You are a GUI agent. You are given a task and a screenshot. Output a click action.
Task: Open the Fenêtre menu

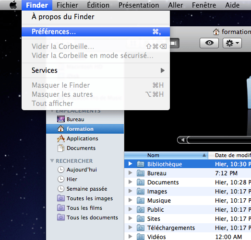click(204, 5)
